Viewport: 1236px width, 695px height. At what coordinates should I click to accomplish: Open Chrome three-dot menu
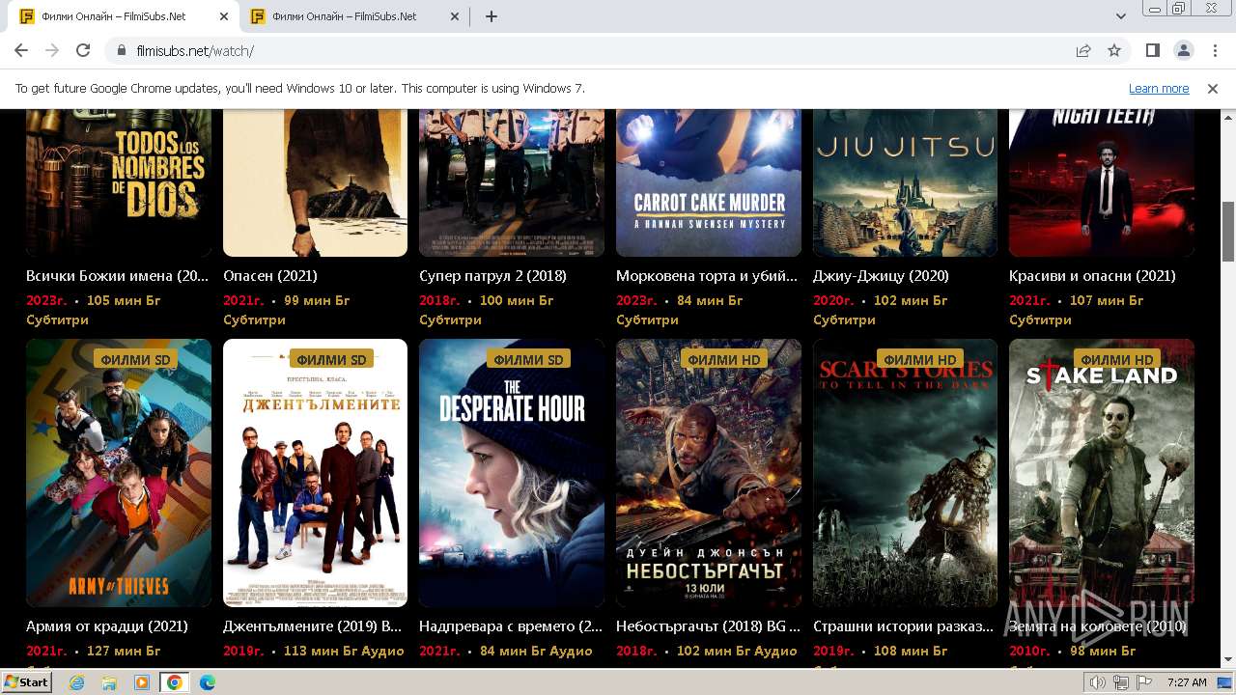[1213, 50]
